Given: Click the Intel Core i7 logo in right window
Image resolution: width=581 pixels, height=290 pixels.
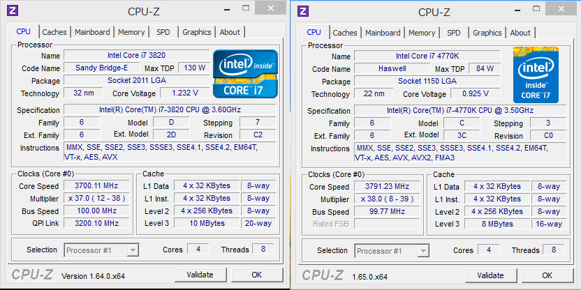Looking at the screenshot, I should (536, 75).
